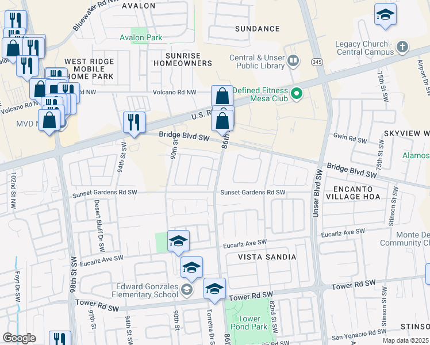The width and height of the screenshot is (430, 345).
Task: Open the shopping bag marker on 86th St
Action: coord(222,121)
